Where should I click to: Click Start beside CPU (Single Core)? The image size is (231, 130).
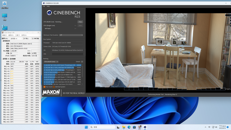coord(80,25)
